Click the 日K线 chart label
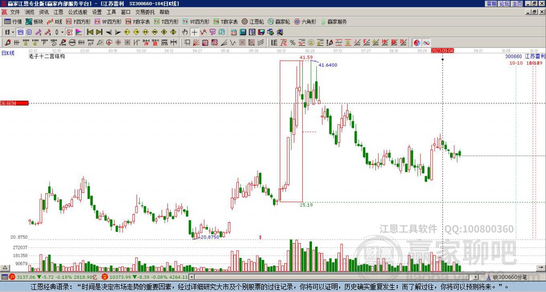Screen dimensions: 546x292 (8, 53)
